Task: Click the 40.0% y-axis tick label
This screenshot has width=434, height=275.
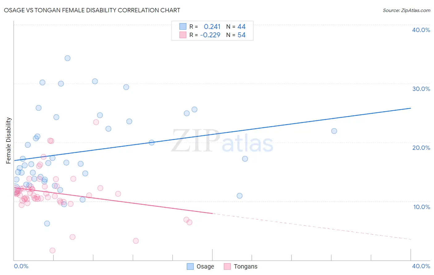Action: (x=421, y=30)
